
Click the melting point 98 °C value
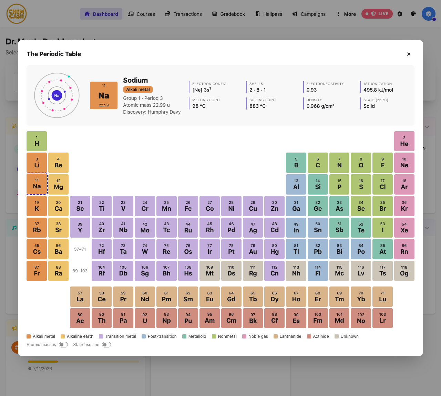[x=199, y=106]
